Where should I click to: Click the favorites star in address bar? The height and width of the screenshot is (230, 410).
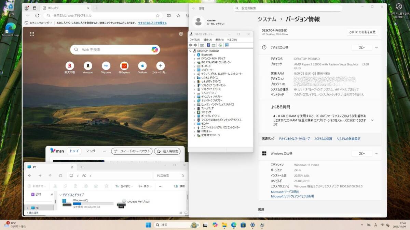coord(158,16)
